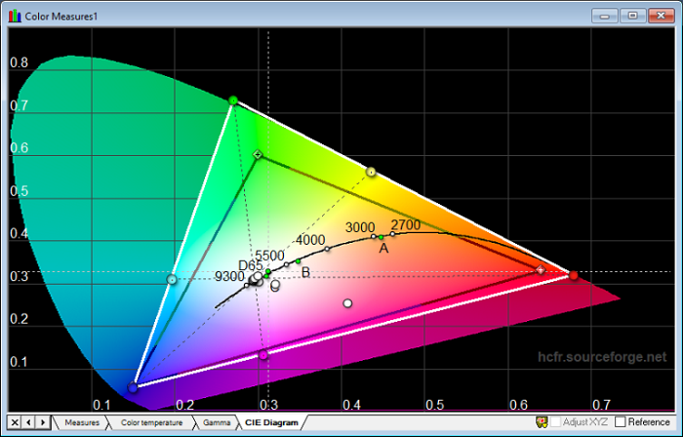Open the Color temperature tab
Screen dimensions: 683x437
click(150, 422)
